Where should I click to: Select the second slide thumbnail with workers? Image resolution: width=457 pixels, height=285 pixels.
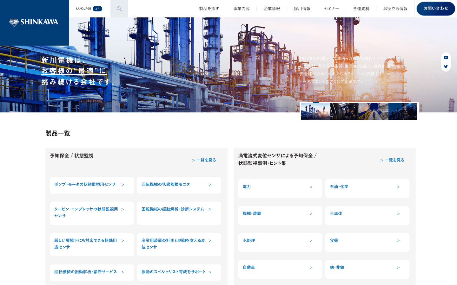coord(345,112)
